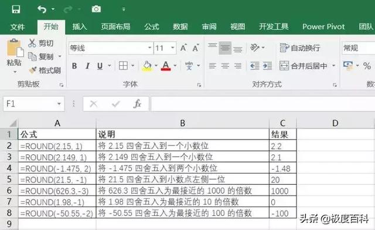Decrease the indent
This screenshot has height=230, width=375.
click(x=255, y=66)
